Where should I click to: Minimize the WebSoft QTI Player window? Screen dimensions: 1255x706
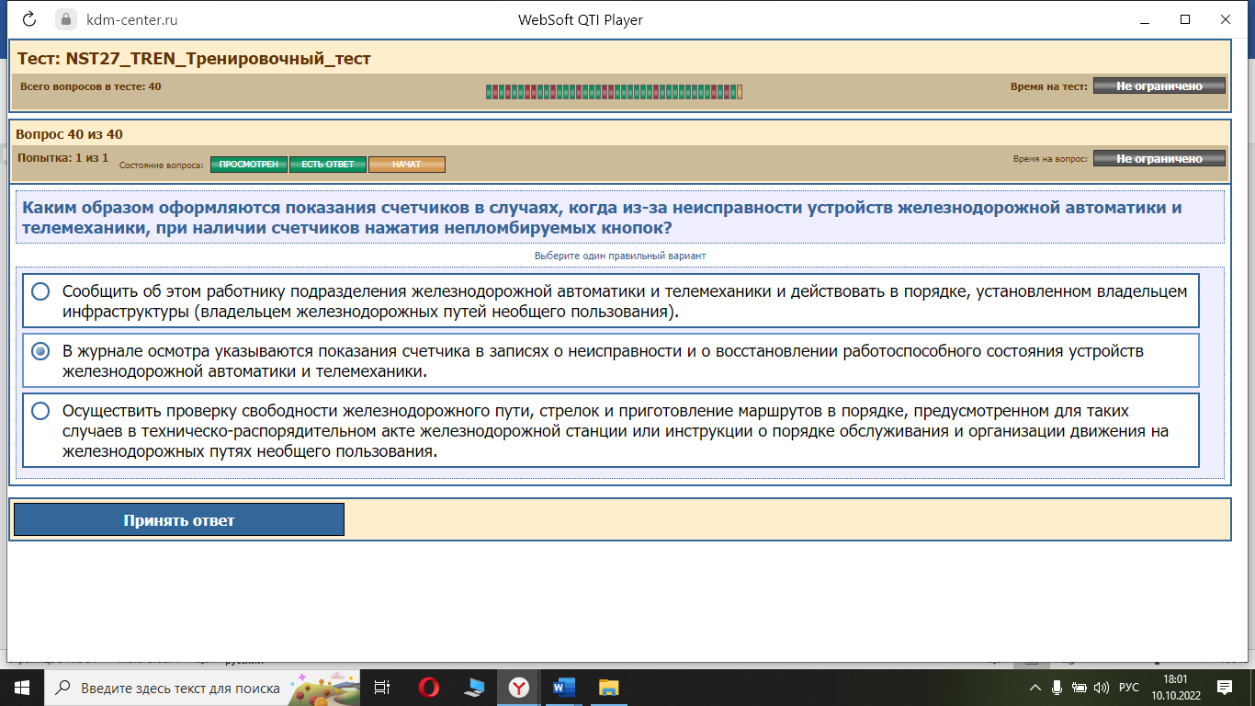coord(1145,19)
